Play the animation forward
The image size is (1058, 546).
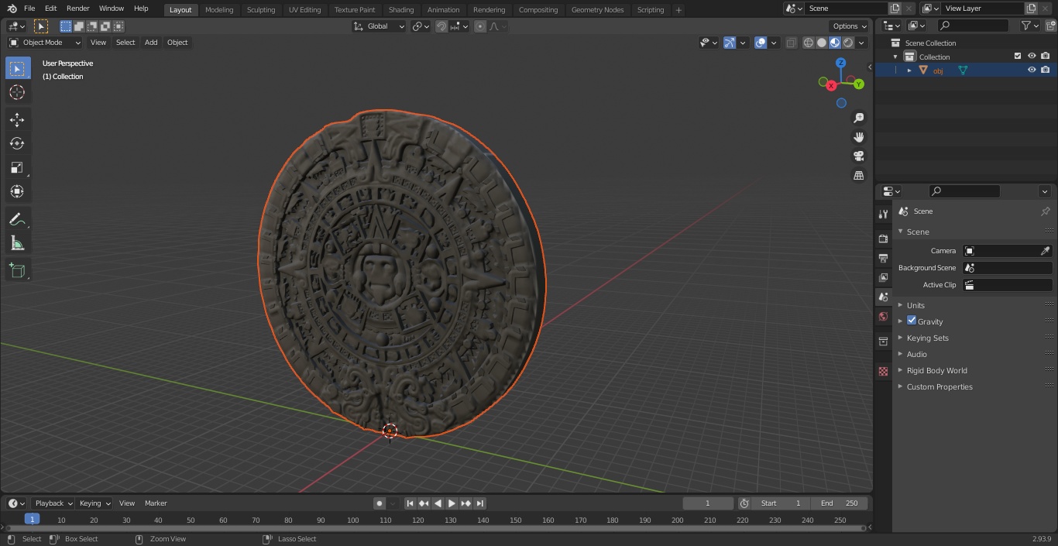pos(452,503)
